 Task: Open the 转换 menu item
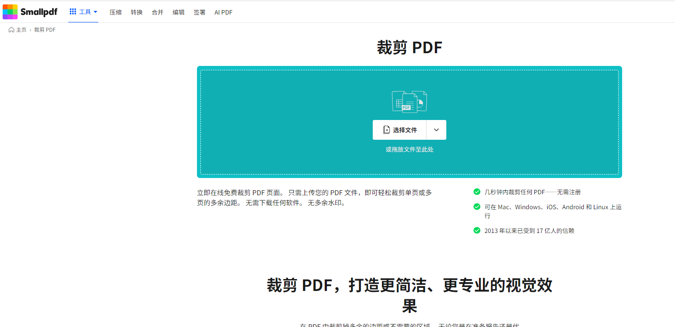137,12
